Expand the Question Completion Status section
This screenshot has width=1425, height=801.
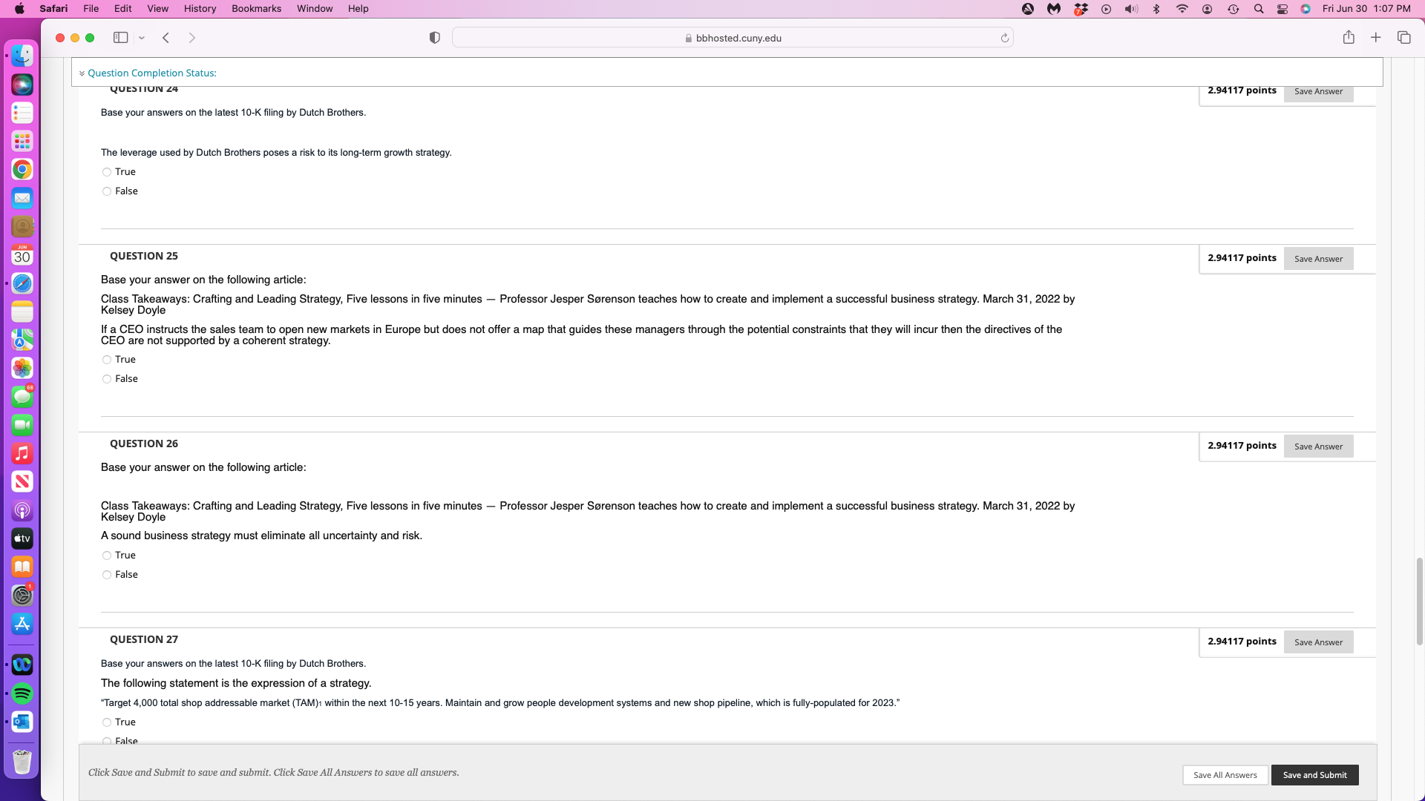coord(151,73)
